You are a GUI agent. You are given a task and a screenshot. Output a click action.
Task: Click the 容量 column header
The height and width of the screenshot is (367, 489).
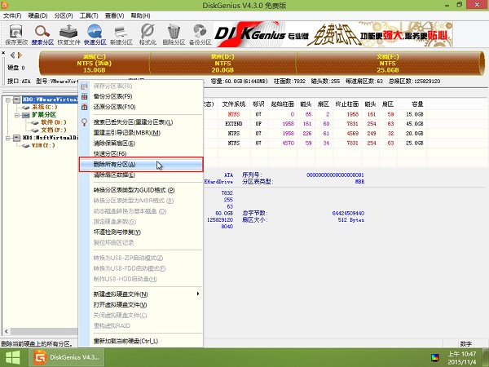click(x=416, y=104)
